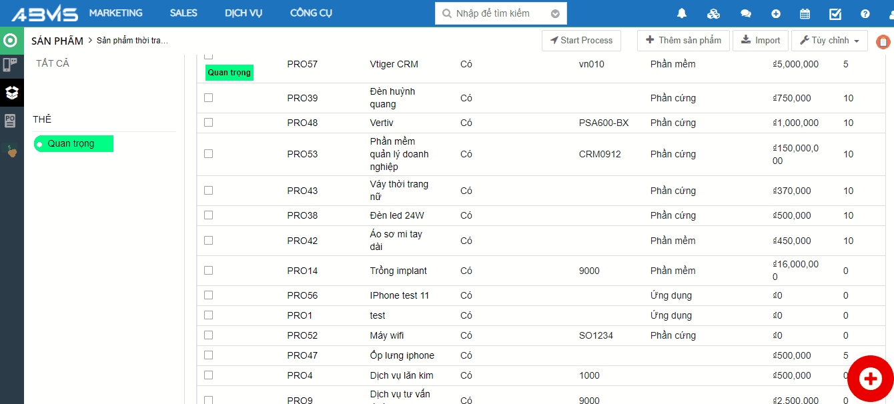Open the tasks checkmark icon
The width and height of the screenshot is (894, 404).
pos(835,13)
